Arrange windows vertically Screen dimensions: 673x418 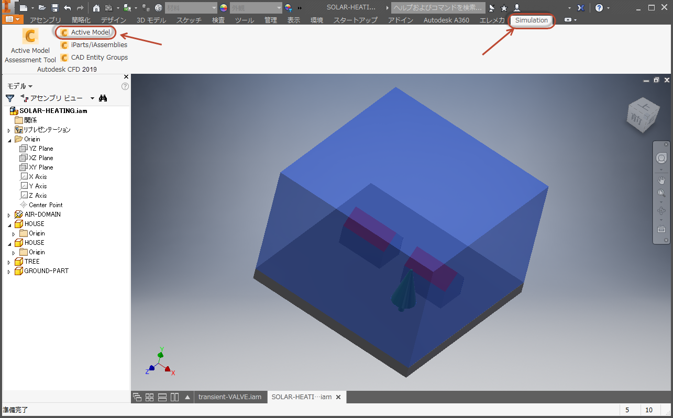(x=174, y=397)
